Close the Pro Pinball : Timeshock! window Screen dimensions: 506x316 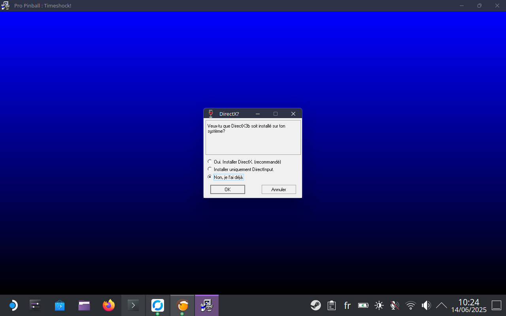coord(497,6)
